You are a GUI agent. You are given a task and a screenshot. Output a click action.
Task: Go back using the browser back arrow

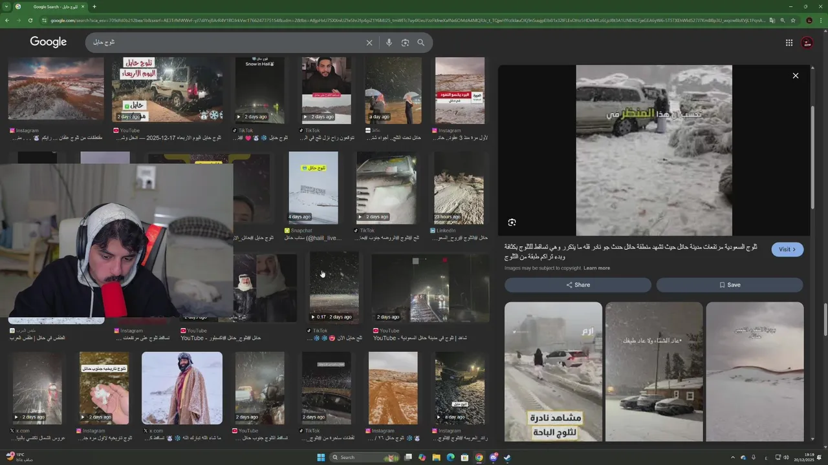click(x=7, y=20)
